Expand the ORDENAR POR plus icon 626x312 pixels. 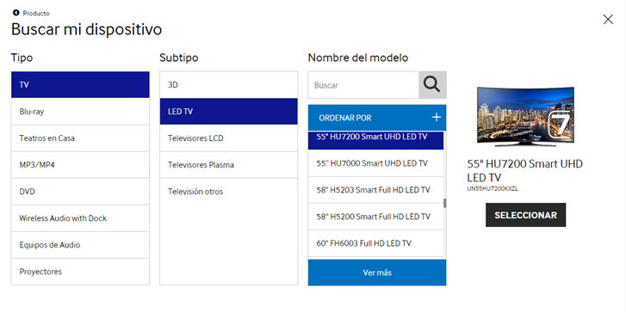click(x=437, y=117)
